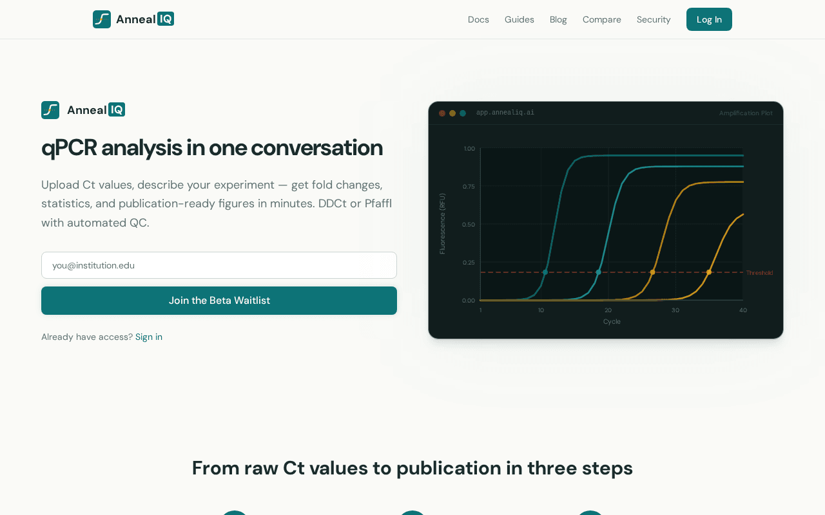Click the Already have access? text
The height and width of the screenshot is (515, 825).
[87, 337]
